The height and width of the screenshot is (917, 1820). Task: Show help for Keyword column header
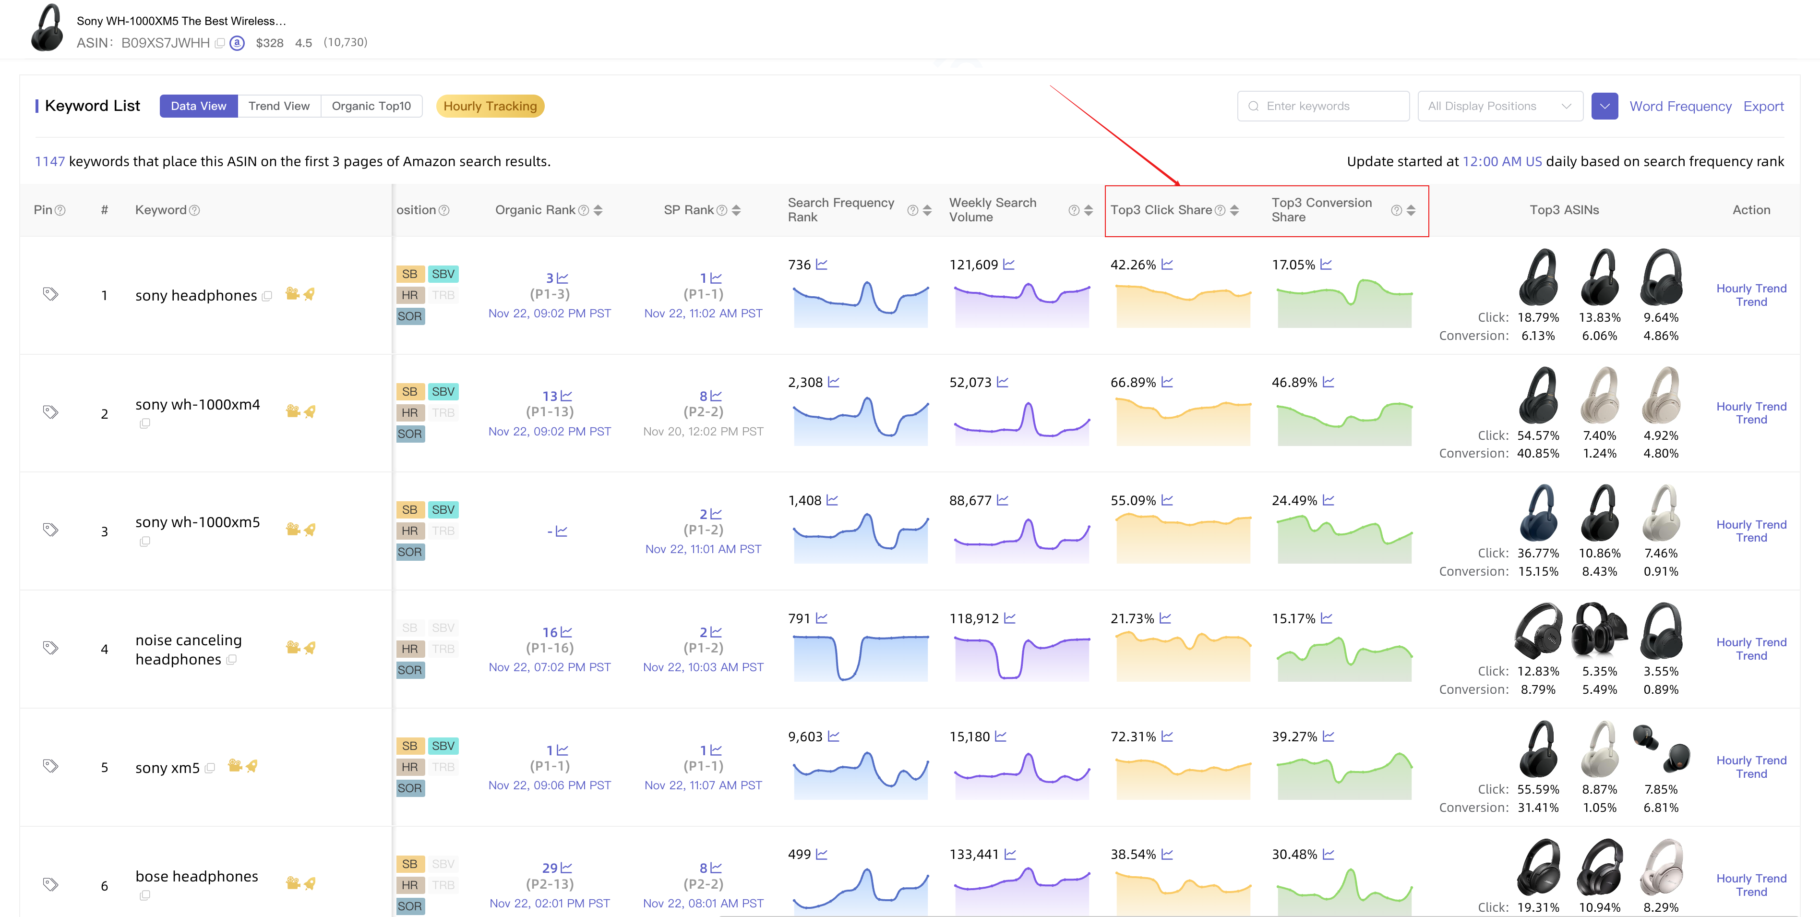click(x=195, y=211)
